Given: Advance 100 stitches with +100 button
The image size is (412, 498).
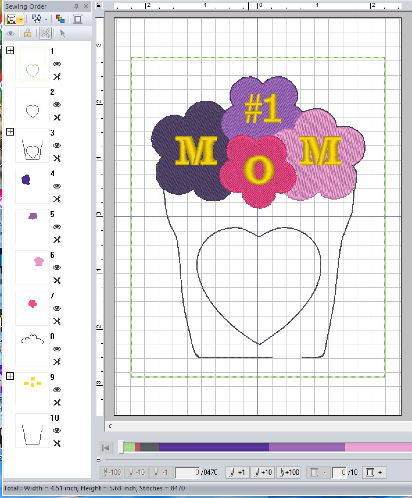Looking at the screenshot, I should click(288, 472).
